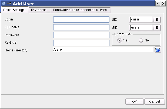Click the pin icon in the title bar
167x109 pixels.
tap(9, 3)
